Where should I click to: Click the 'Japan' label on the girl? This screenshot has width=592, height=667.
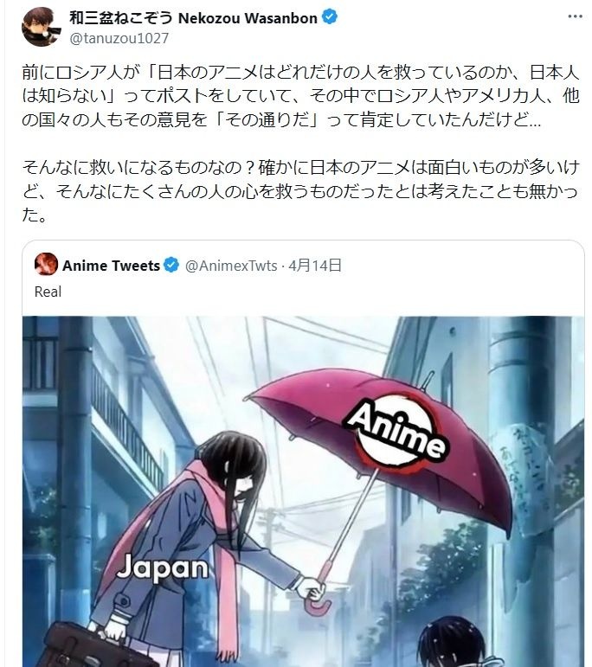pos(163,568)
